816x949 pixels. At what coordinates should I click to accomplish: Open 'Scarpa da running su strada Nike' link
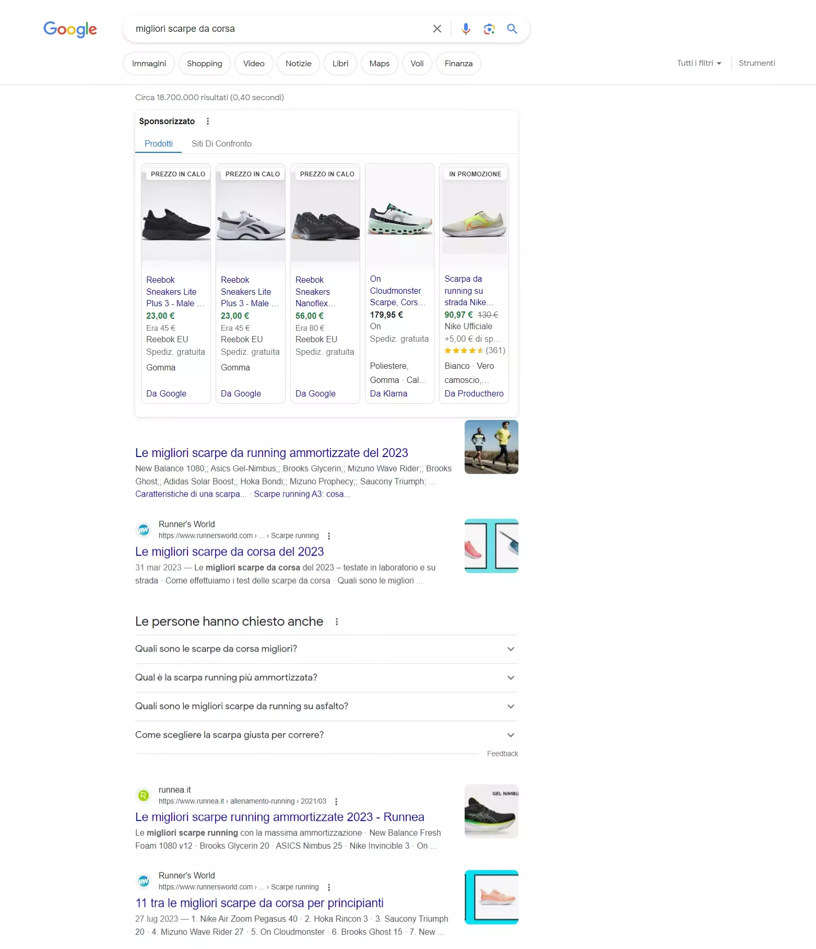tap(469, 291)
